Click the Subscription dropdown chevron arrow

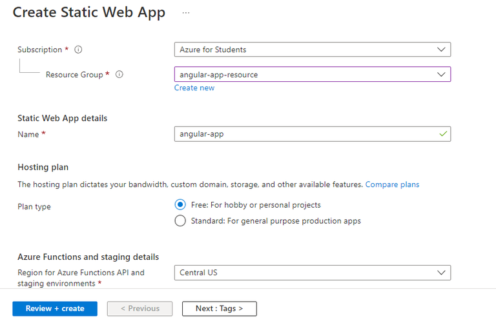tap(442, 50)
